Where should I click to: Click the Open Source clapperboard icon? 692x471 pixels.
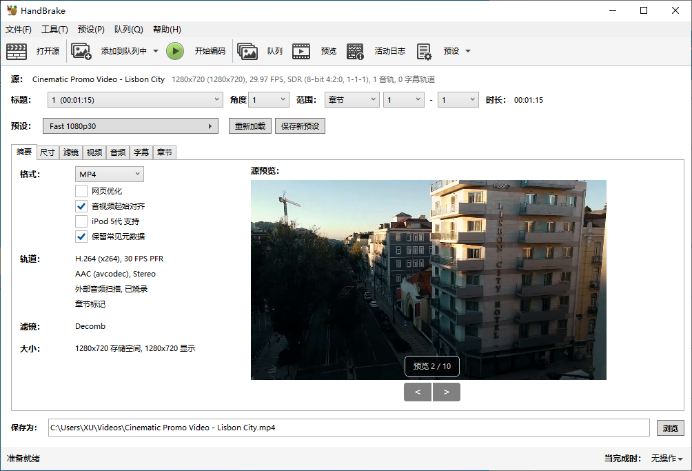coord(17,51)
